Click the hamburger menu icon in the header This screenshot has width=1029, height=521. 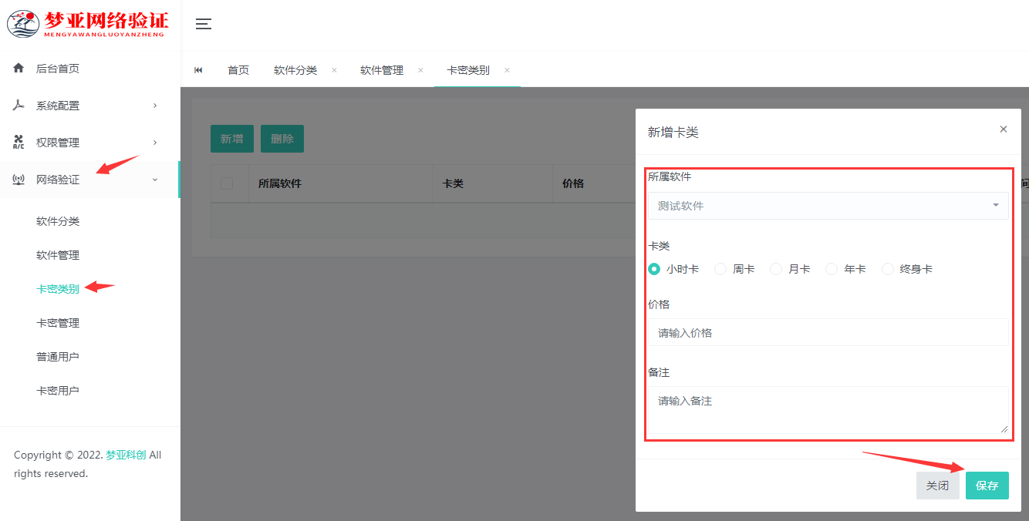point(203,24)
